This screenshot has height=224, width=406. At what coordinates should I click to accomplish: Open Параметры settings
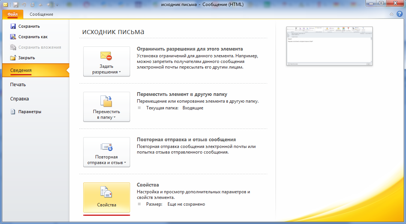pos(30,111)
